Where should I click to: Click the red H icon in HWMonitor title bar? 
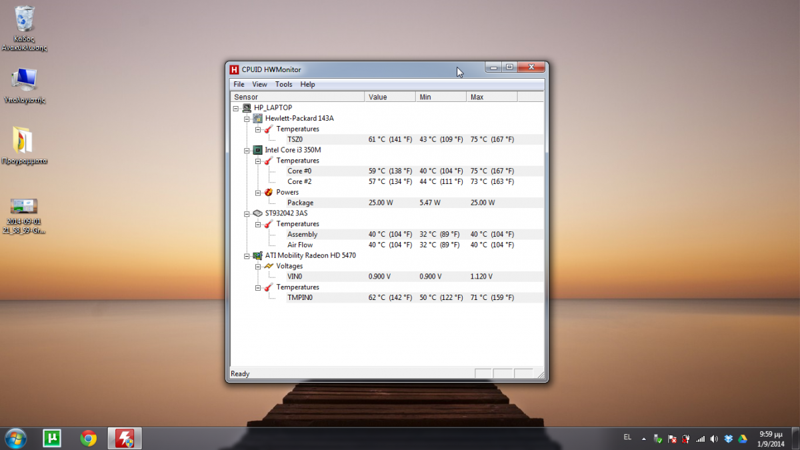234,69
